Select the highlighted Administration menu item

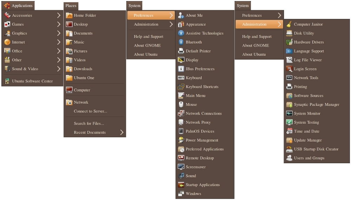(x=259, y=24)
